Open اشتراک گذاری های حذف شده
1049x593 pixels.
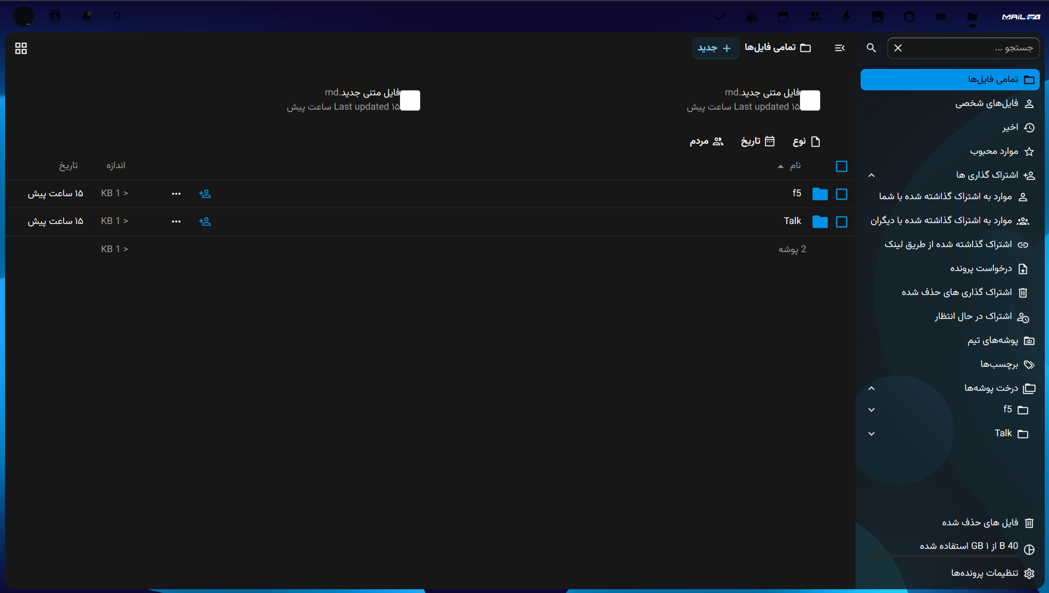[950, 293]
